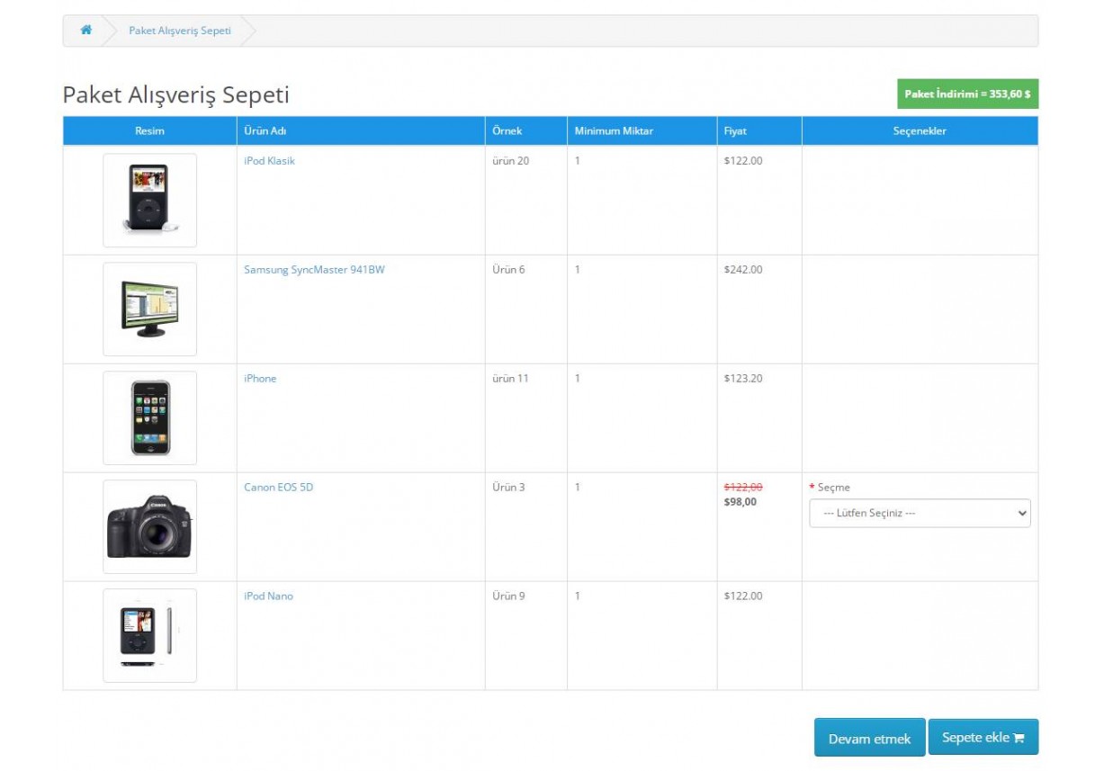The height and width of the screenshot is (771, 1104).
Task: Click the iPod Nano thumbnail
Action: pyautogui.click(x=149, y=634)
